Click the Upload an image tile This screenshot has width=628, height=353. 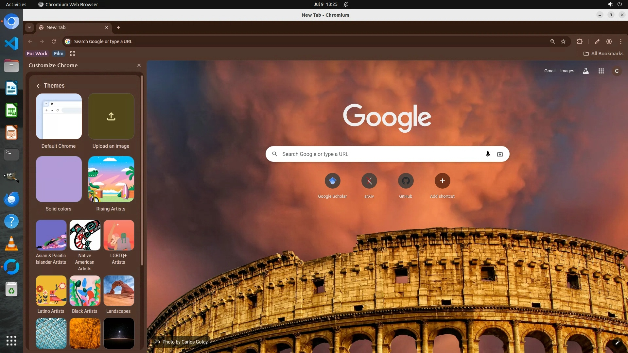point(111,116)
